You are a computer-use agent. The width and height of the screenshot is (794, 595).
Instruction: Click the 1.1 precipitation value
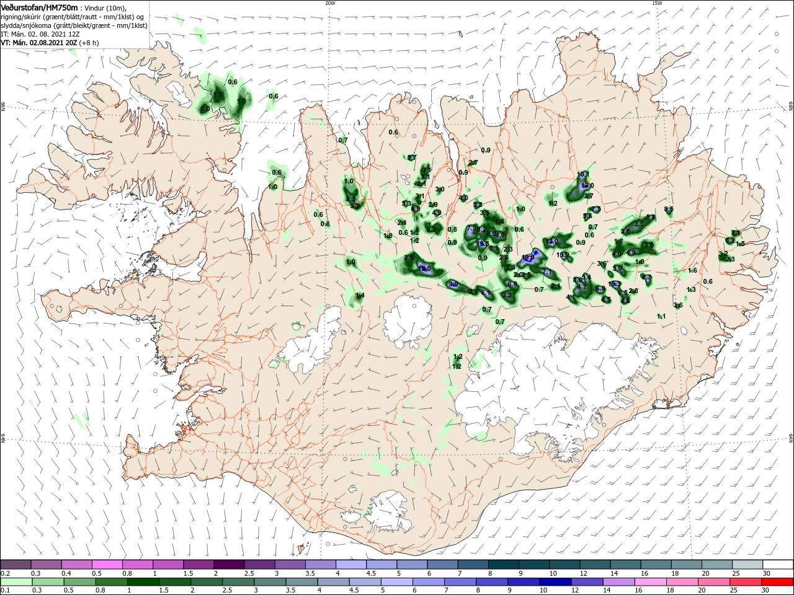661,316
